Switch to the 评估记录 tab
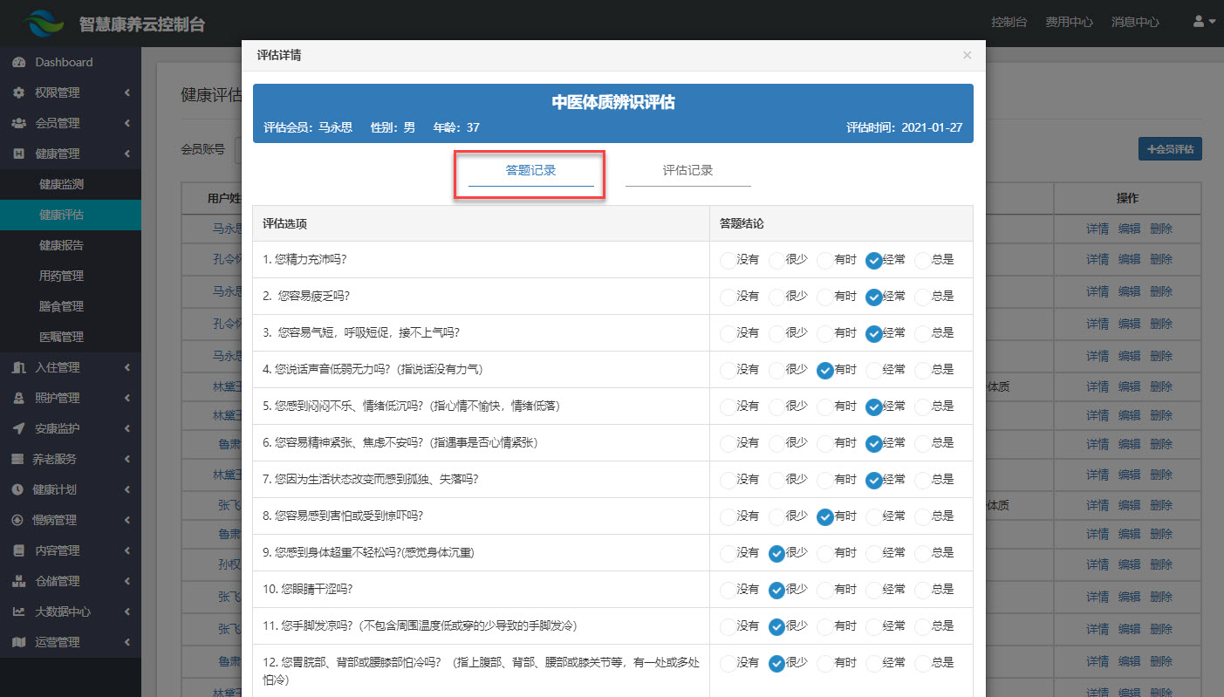1224x697 pixels. click(x=687, y=171)
